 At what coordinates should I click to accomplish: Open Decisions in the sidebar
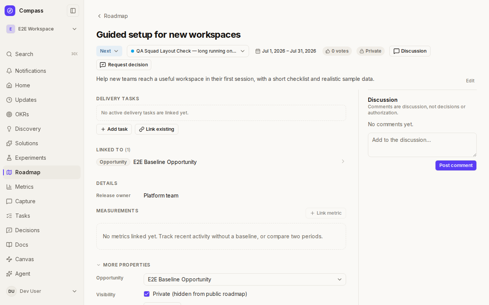42,230
